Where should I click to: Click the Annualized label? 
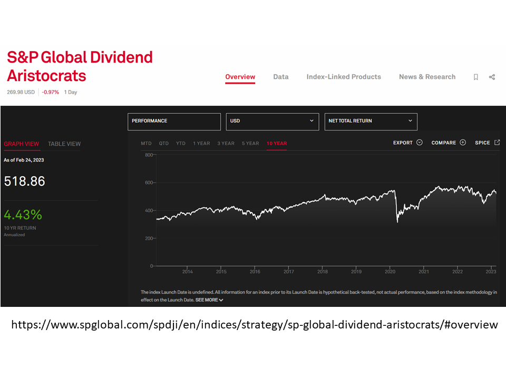pos(14,235)
